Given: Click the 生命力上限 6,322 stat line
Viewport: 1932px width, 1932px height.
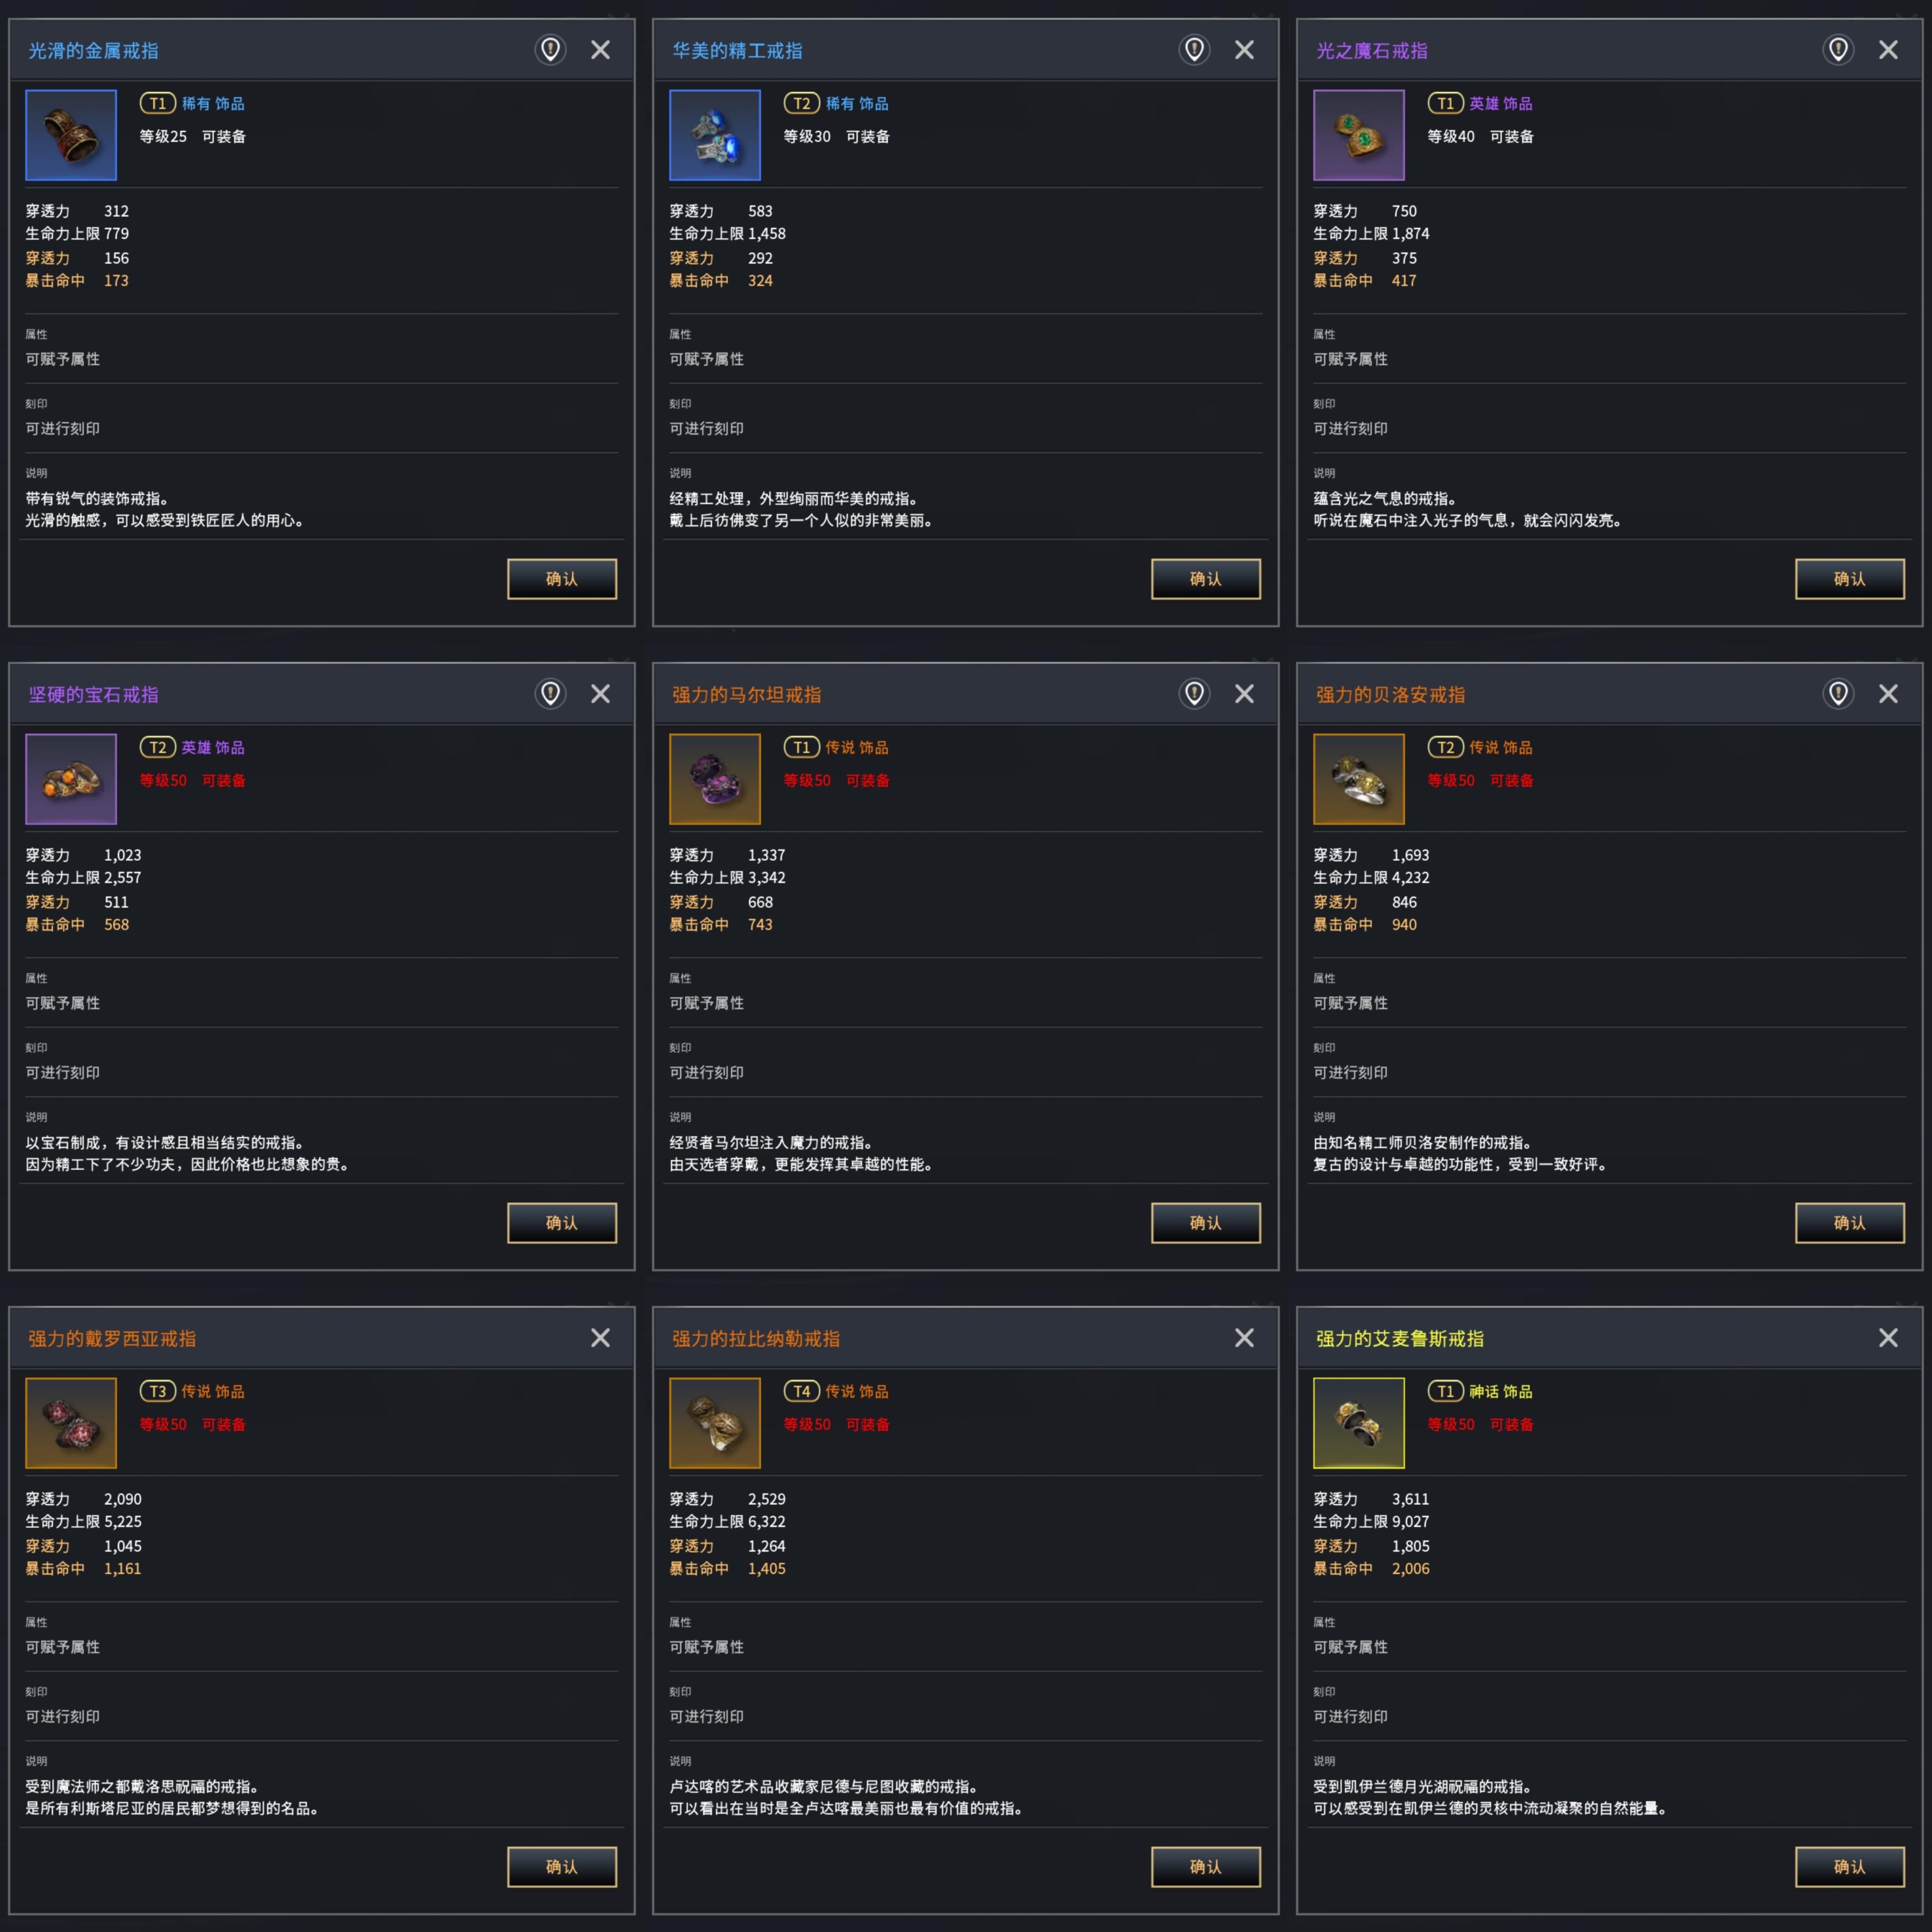Looking at the screenshot, I should pyautogui.click(x=727, y=1522).
